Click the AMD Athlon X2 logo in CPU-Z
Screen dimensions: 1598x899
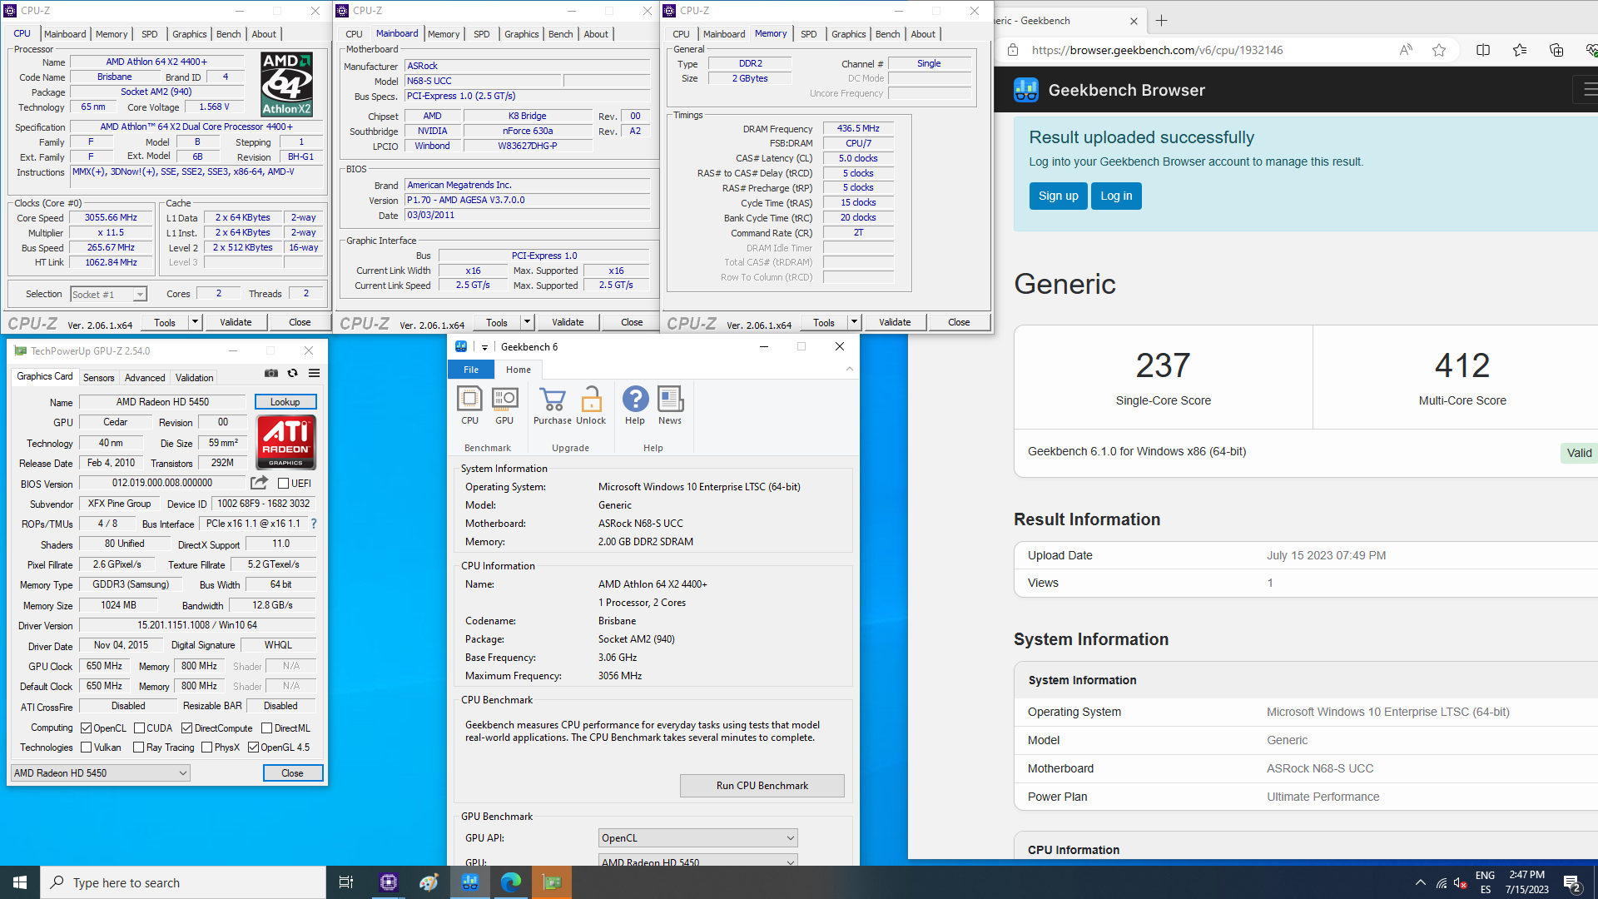pyautogui.click(x=286, y=84)
